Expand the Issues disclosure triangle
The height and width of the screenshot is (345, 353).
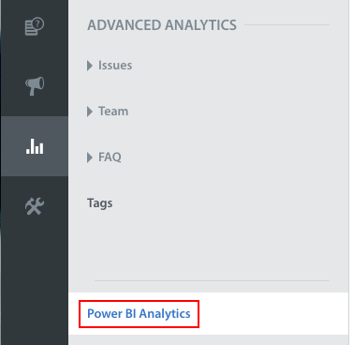pyautogui.click(x=90, y=66)
